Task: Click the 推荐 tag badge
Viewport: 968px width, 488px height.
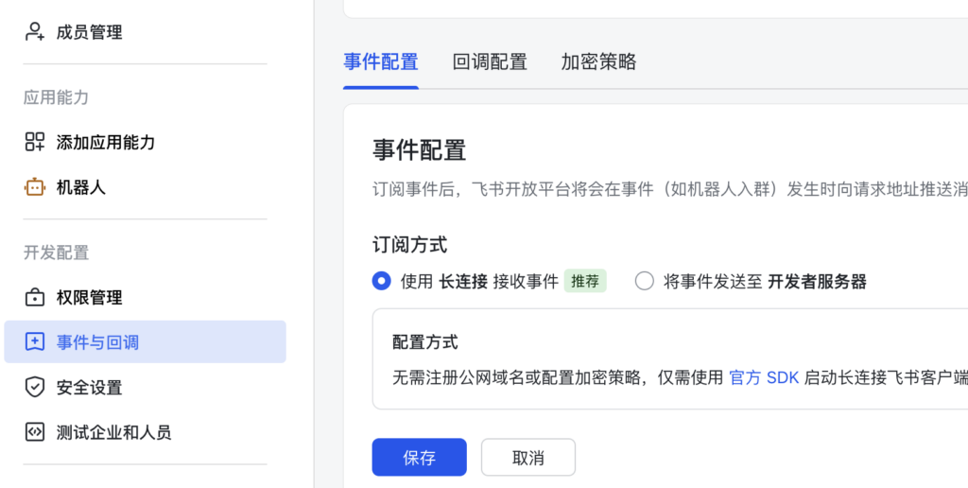Action: point(585,281)
